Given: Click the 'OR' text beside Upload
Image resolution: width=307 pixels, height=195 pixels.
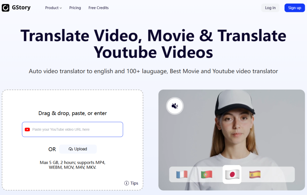Looking at the screenshot, I should click(52, 149).
